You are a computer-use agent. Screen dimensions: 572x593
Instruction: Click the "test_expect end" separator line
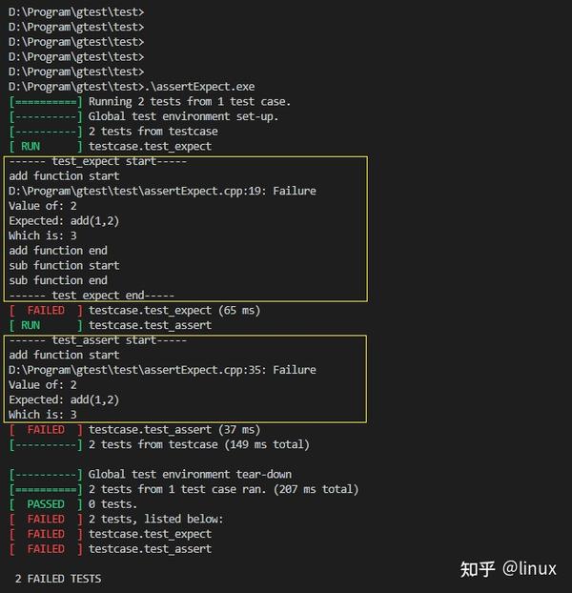(92, 296)
